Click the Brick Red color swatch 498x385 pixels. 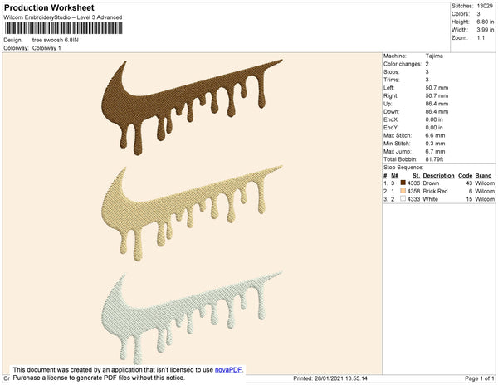coord(403,191)
